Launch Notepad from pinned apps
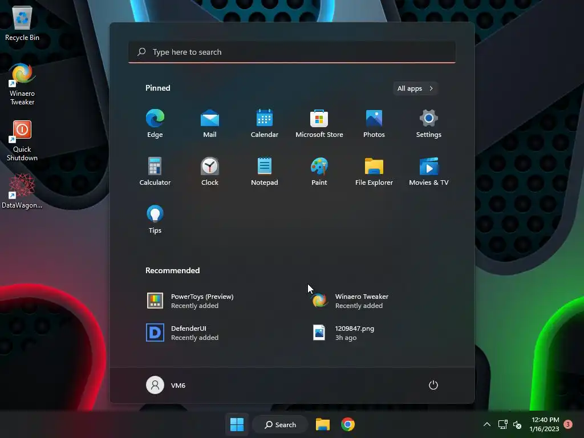This screenshot has width=584, height=438. (x=265, y=171)
